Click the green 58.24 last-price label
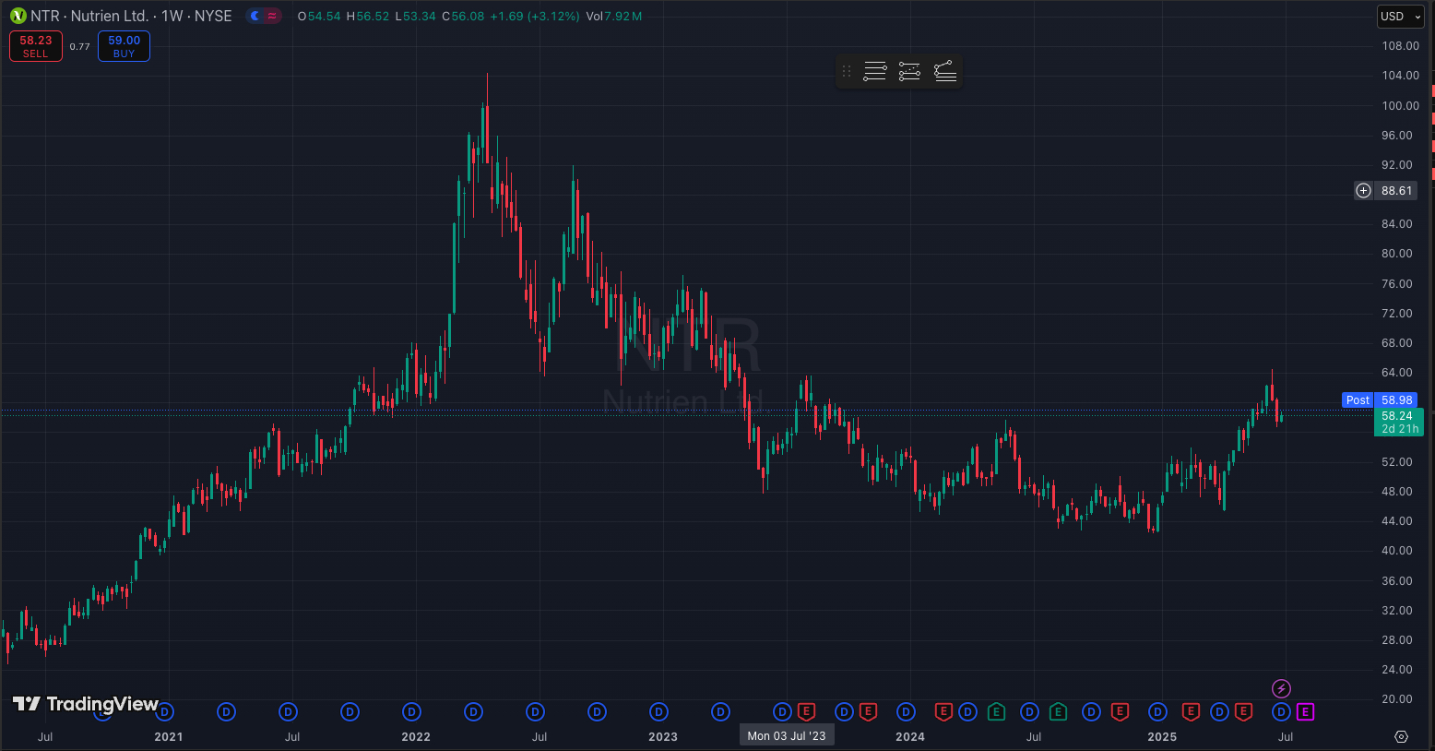Image resolution: width=1435 pixels, height=751 pixels. [x=1398, y=423]
